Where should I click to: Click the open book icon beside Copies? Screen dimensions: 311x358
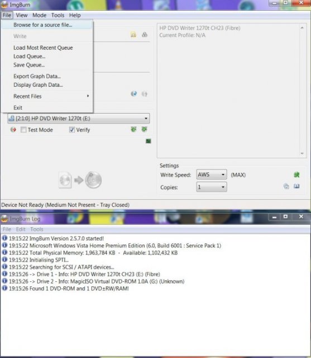click(x=296, y=186)
